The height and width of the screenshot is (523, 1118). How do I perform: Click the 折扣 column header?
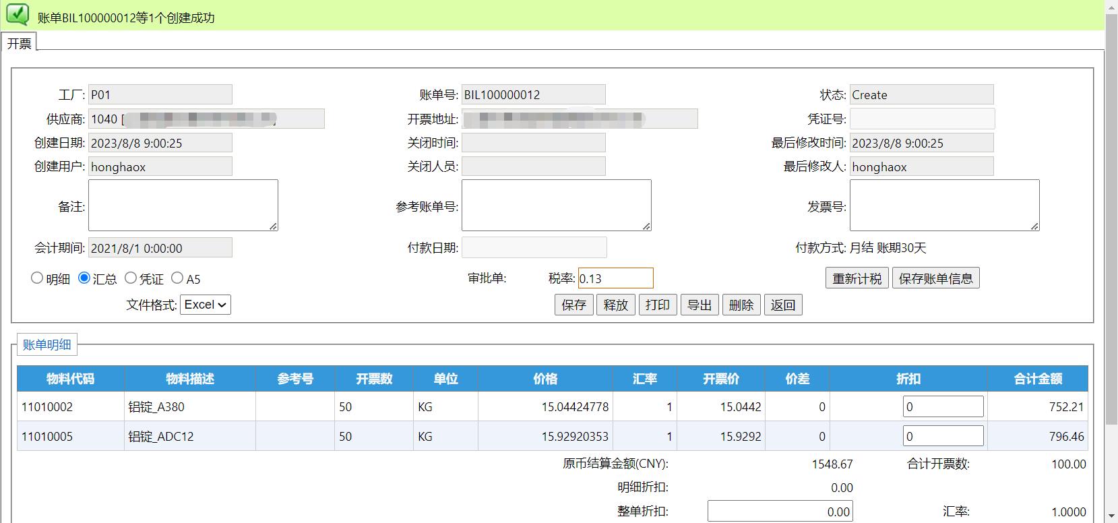tap(908, 379)
